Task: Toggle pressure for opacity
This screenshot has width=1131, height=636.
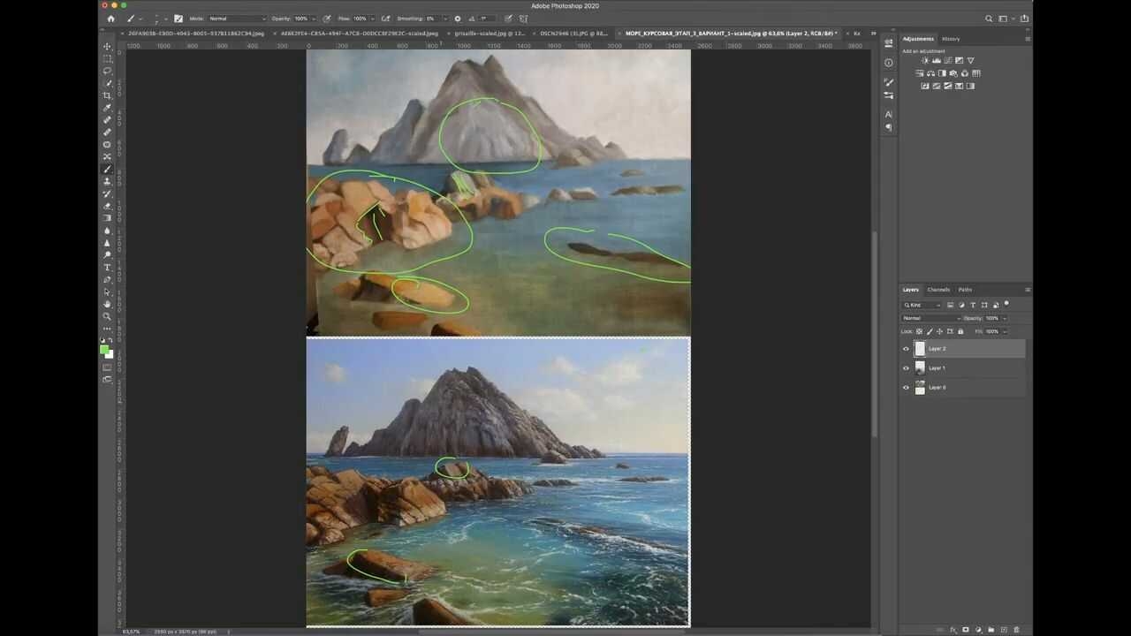Action: 327,19
